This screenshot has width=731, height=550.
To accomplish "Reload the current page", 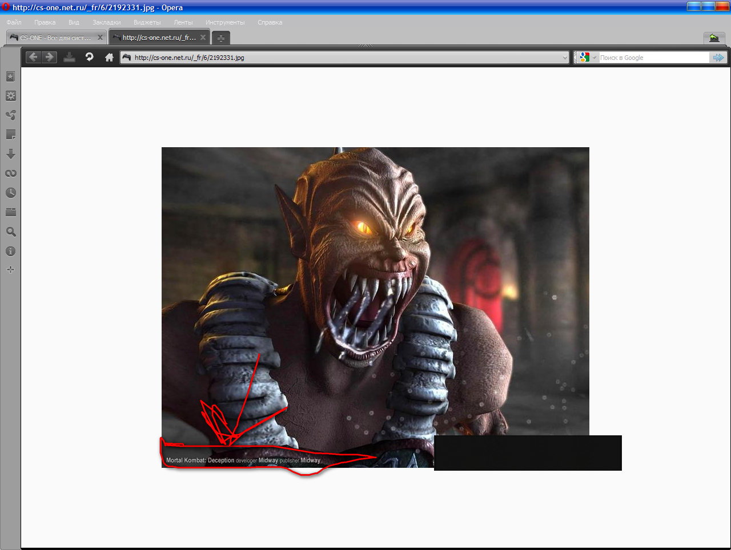I will pyautogui.click(x=89, y=57).
